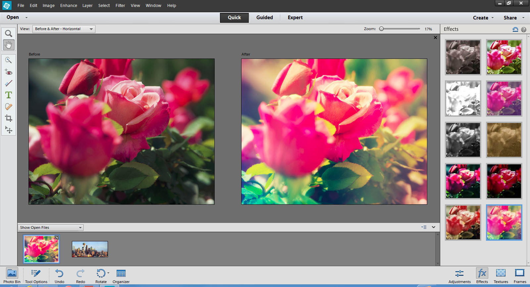Select the Seattle skyline photo thumbnail
Image resolution: width=530 pixels, height=287 pixels.
[90, 249]
